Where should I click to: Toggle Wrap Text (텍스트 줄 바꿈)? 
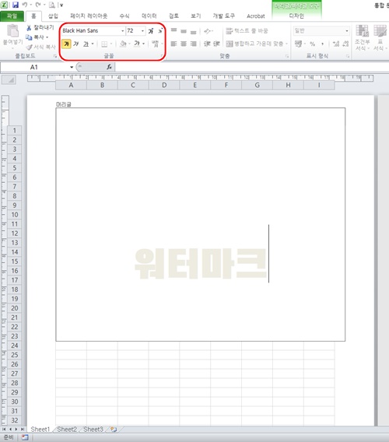247,30
